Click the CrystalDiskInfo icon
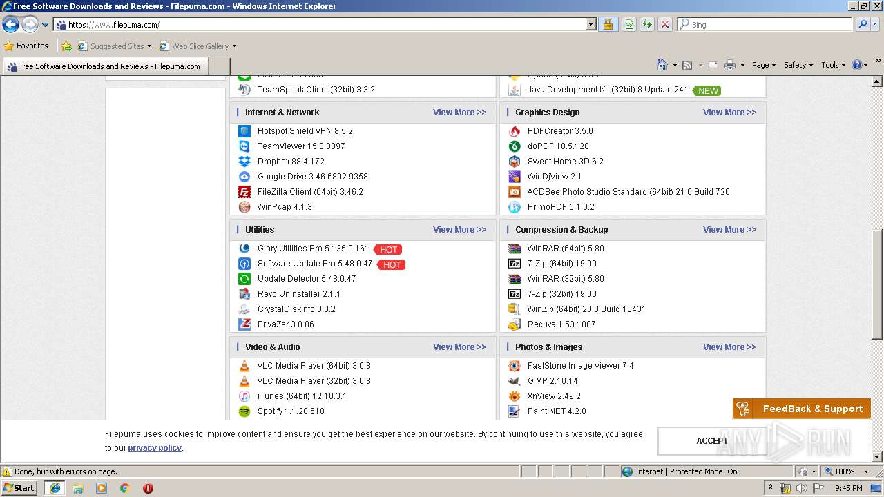The image size is (884, 497). click(x=244, y=309)
